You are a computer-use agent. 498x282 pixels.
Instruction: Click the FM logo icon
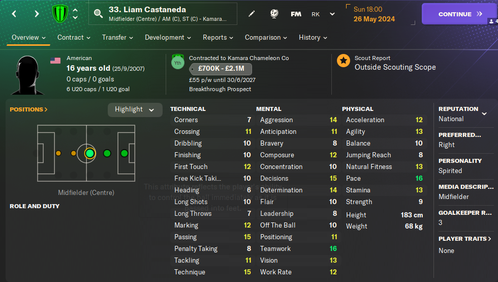296,14
